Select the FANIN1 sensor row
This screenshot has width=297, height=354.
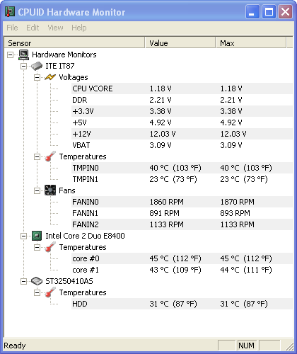point(182,213)
